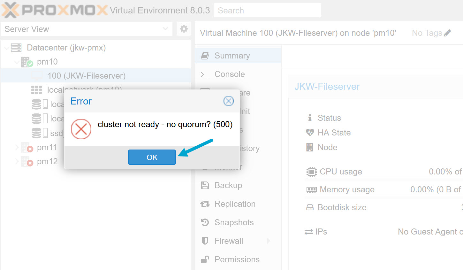Click the Proxmox logo
This screenshot has width=463, height=270.
pos(54,10)
